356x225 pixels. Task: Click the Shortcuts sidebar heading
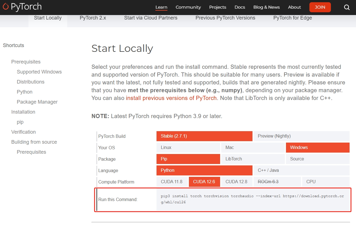(13, 45)
